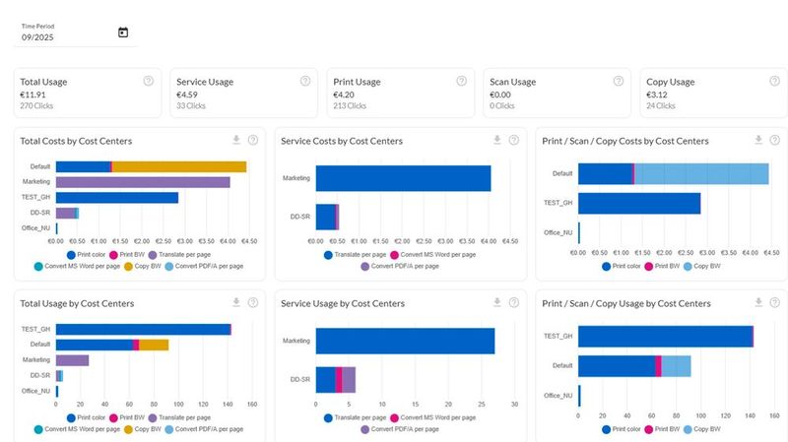Toggle Convert MS Word per page in Service Costs chart
This screenshot has height=442, width=788.
[x=432, y=255]
